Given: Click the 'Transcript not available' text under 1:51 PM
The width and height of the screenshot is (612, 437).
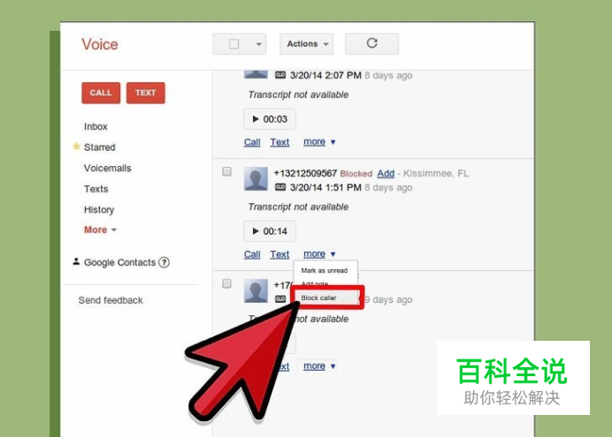Looking at the screenshot, I should click(298, 207).
